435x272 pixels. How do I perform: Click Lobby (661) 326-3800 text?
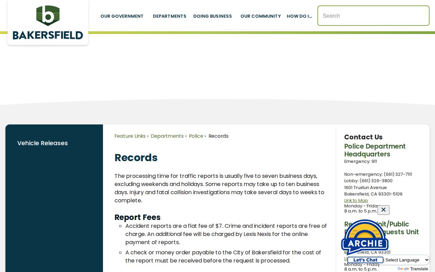[x=368, y=181]
